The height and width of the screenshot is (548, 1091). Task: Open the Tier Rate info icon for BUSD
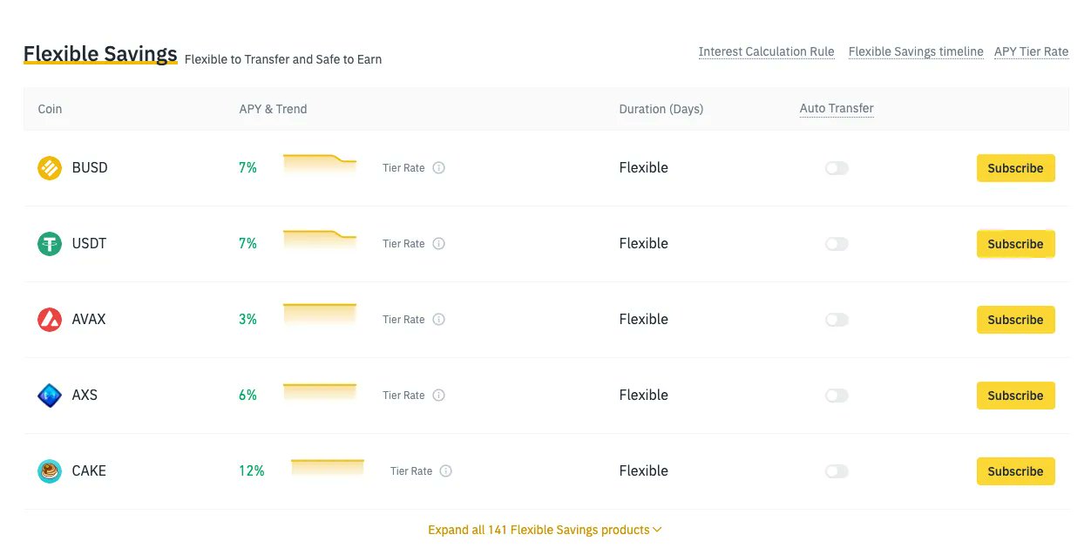[440, 168]
